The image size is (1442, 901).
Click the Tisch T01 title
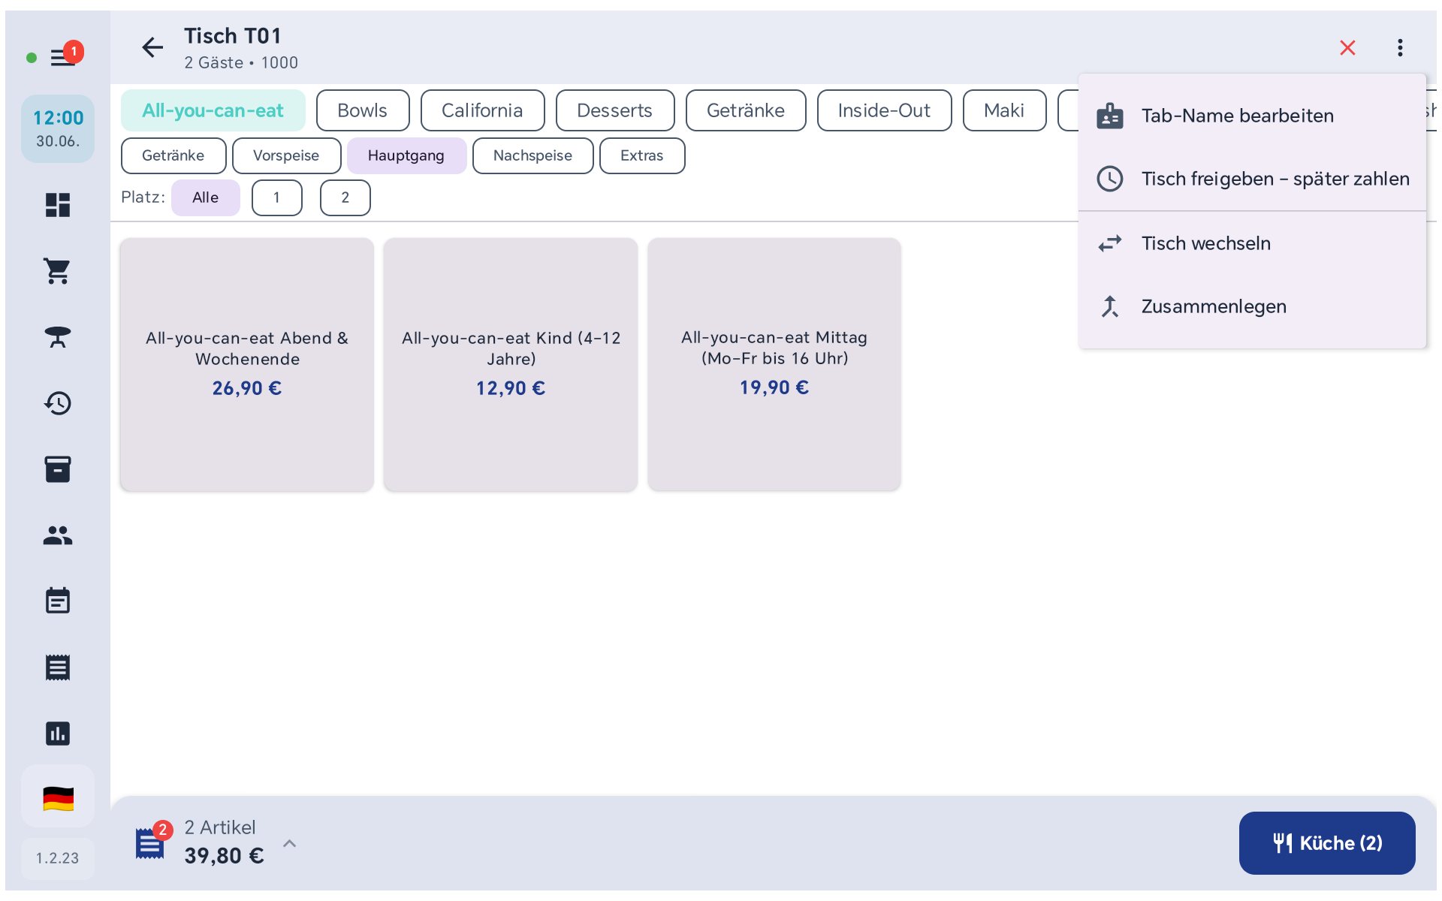coord(233,36)
